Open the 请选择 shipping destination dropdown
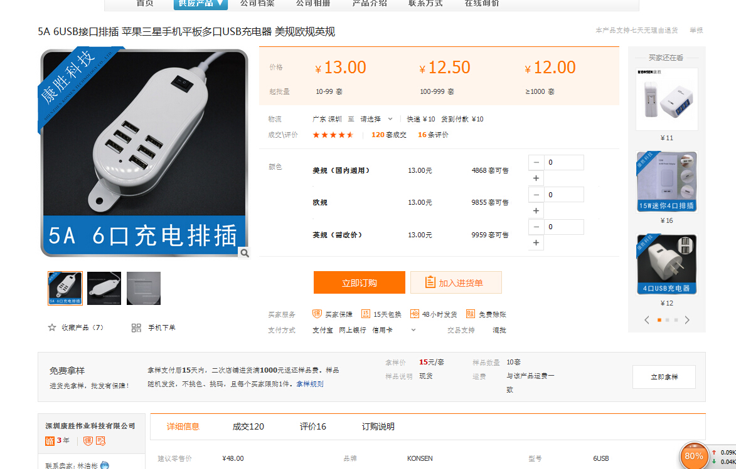The image size is (736, 469). 376,119
